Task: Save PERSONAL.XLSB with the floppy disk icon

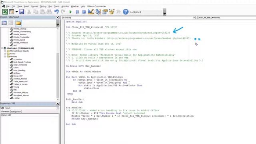Action: point(22,12)
